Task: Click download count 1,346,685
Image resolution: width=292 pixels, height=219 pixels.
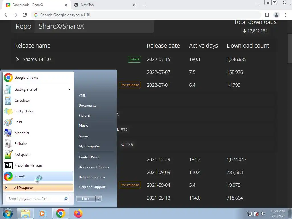Action: pyautogui.click(x=236, y=59)
